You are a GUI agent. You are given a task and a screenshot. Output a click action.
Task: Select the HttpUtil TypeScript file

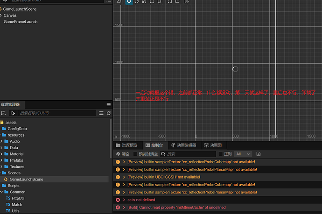18,198
